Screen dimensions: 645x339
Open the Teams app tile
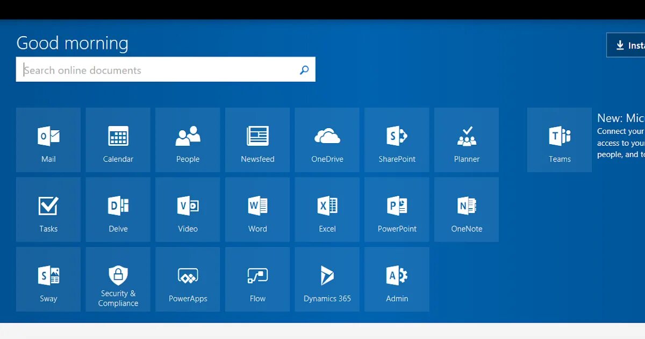tap(560, 140)
